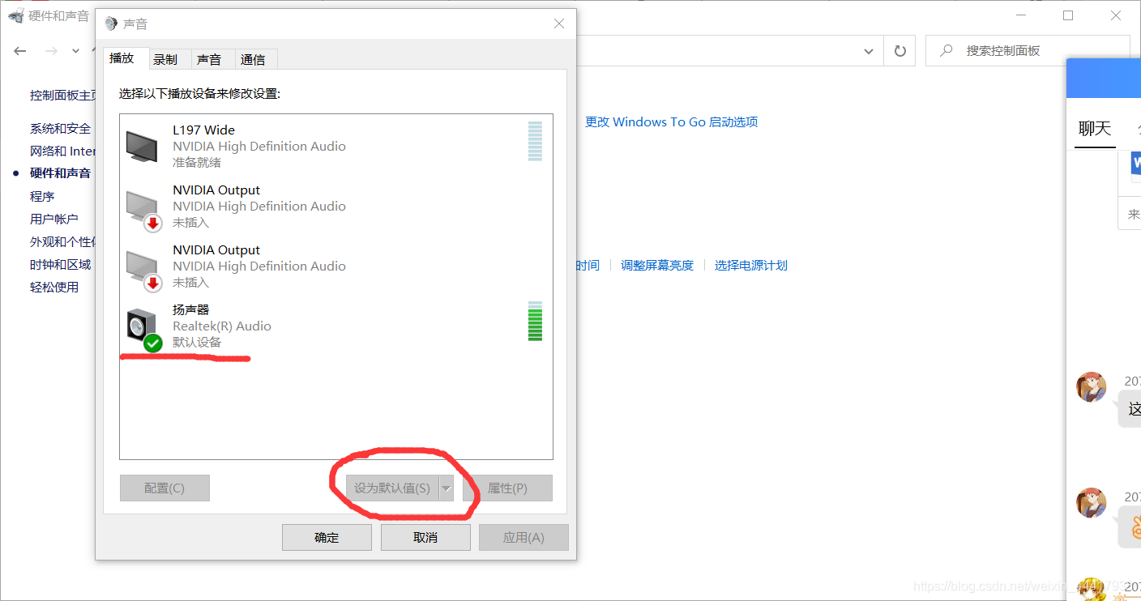Select the L197 Wide monitor device icon
Image resolution: width=1141 pixels, height=601 pixels.
(142, 146)
